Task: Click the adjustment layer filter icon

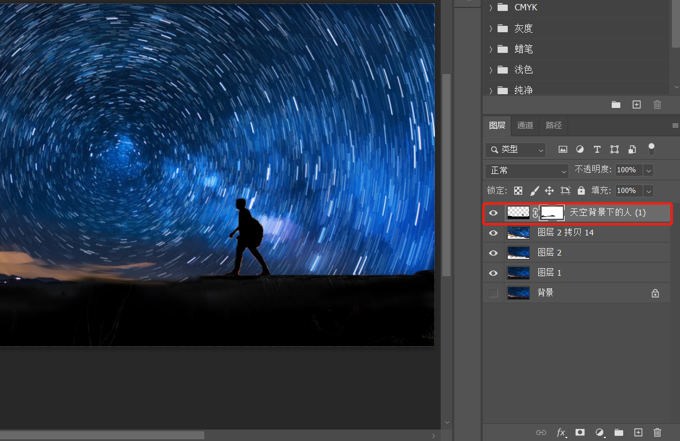Action: pos(580,149)
